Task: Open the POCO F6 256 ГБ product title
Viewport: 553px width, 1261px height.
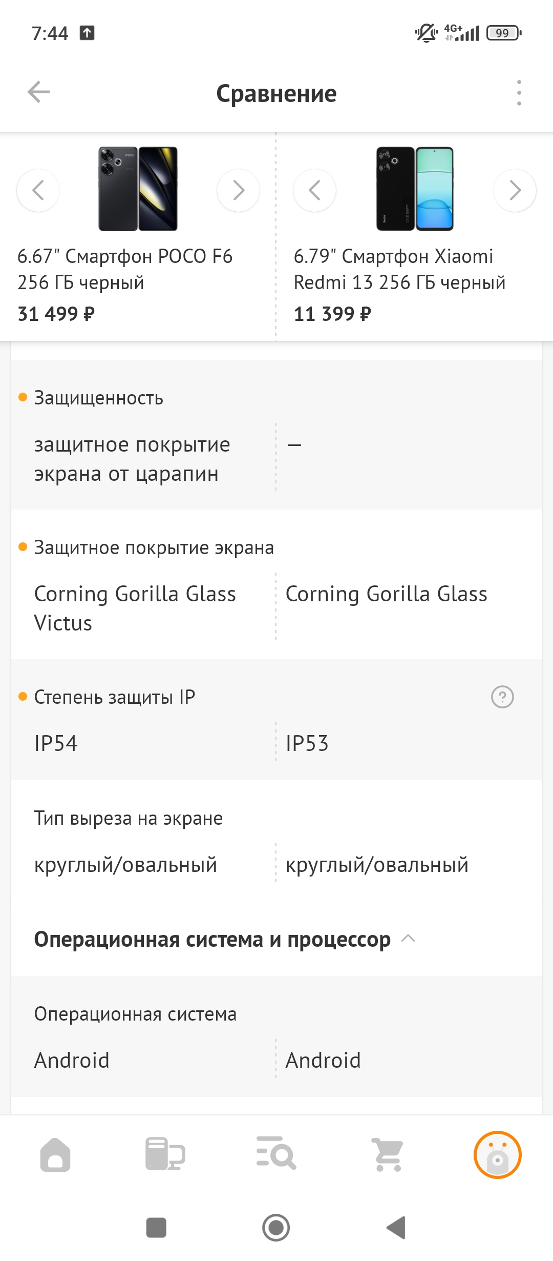Action: click(x=125, y=269)
